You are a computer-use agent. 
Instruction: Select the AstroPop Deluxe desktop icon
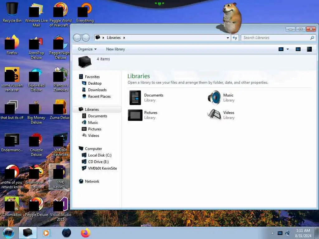(36, 47)
